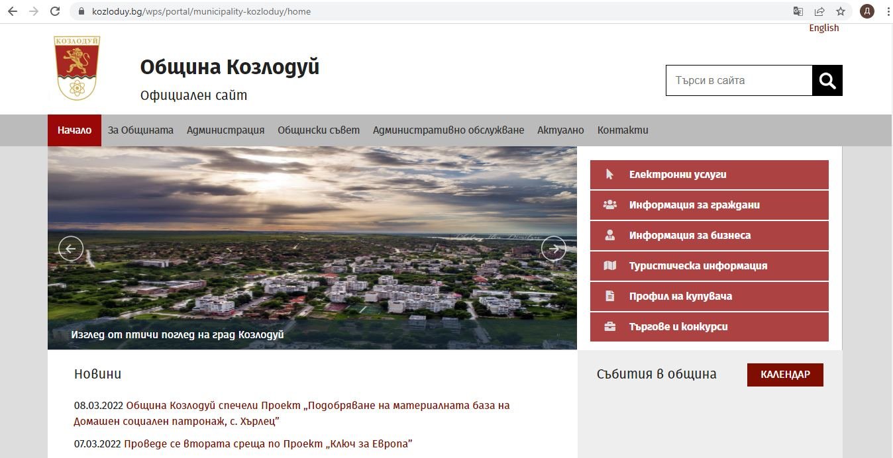The width and height of the screenshot is (893, 458).
Task: Select the Контакти menu item
Action: (623, 130)
